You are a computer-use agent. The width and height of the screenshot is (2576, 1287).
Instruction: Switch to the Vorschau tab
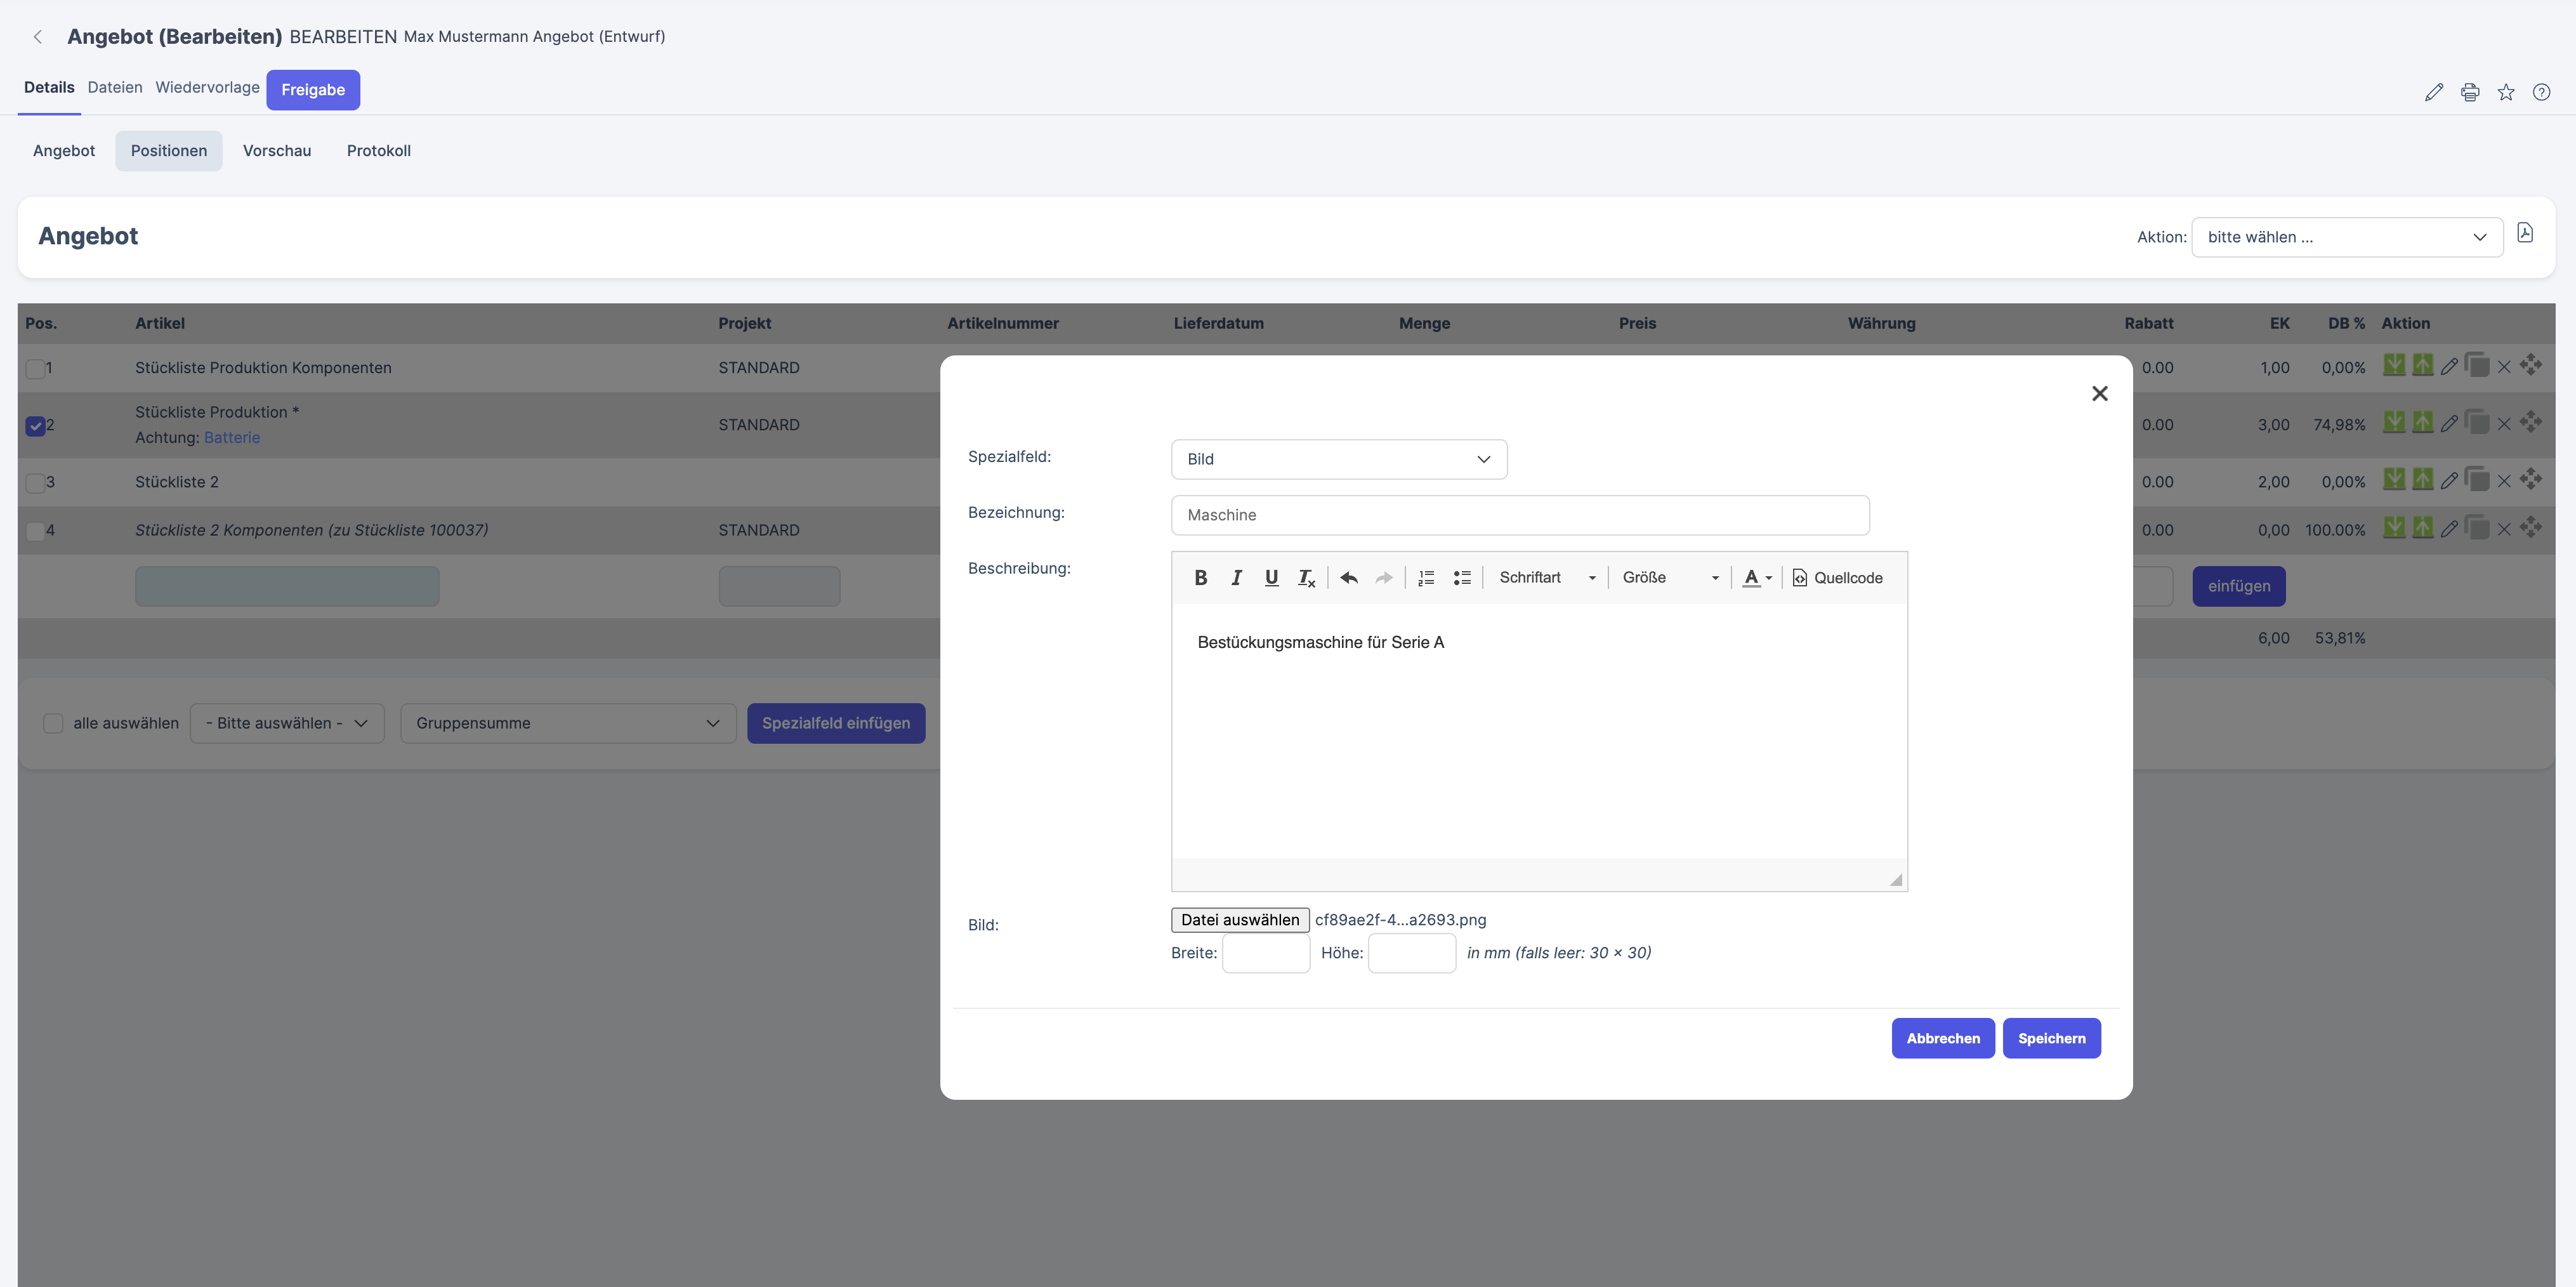pyautogui.click(x=277, y=151)
